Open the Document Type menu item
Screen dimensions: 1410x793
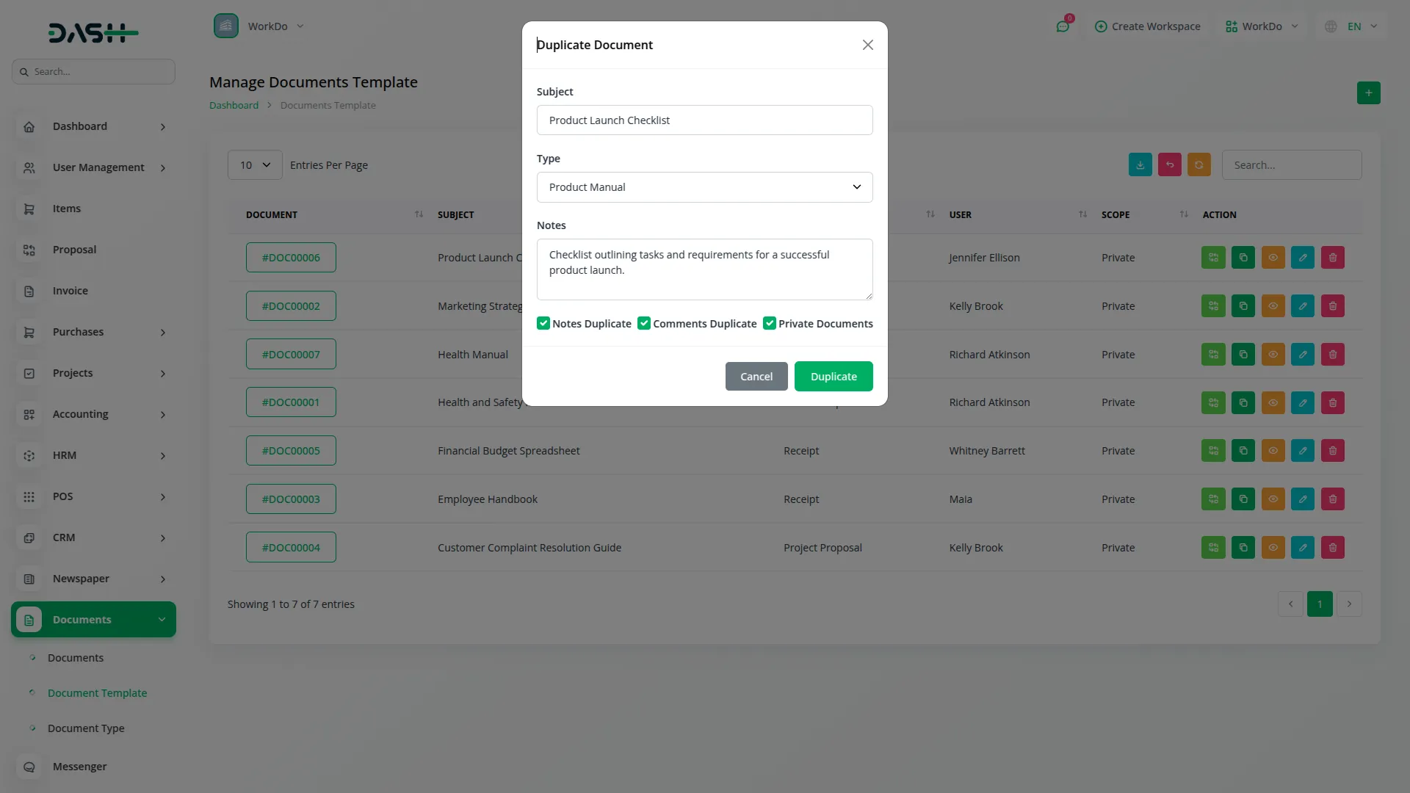pyautogui.click(x=85, y=728)
